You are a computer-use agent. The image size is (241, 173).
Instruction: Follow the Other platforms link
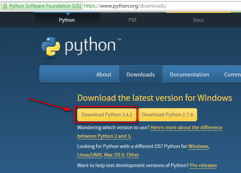point(133,155)
